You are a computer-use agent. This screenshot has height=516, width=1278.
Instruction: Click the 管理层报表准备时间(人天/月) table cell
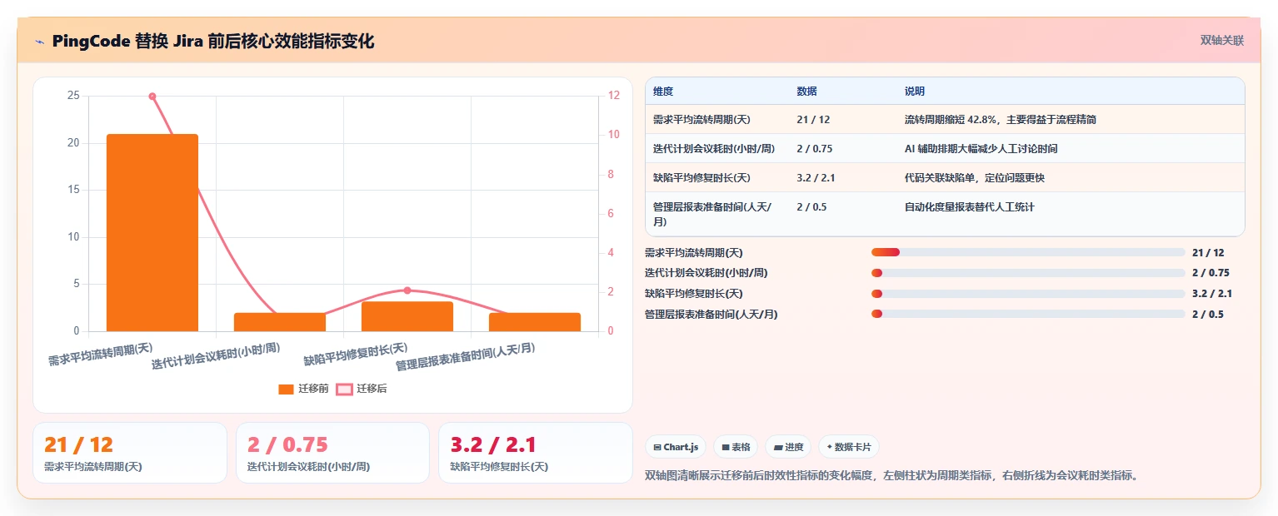tap(717, 214)
